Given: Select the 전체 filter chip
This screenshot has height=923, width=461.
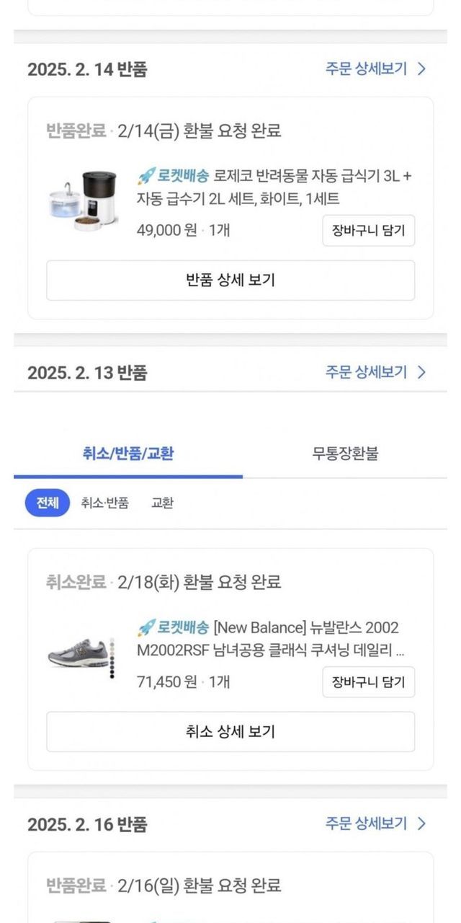Looking at the screenshot, I should pos(47,503).
